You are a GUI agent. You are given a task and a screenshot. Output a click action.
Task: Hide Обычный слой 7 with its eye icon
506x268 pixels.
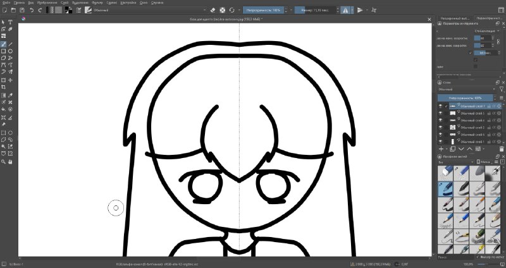[x=440, y=106]
